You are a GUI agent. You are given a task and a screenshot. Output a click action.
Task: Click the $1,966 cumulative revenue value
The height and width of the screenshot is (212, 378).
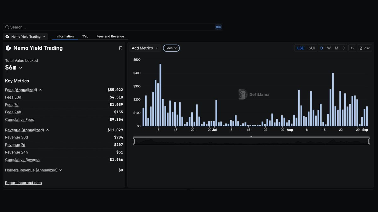click(x=116, y=160)
